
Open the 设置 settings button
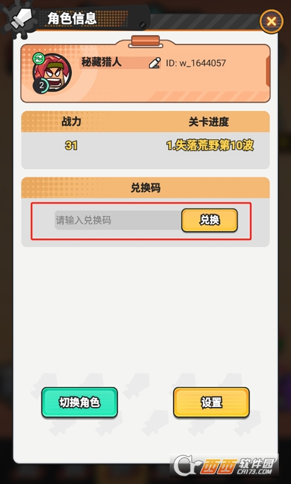[x=212, y=403]
